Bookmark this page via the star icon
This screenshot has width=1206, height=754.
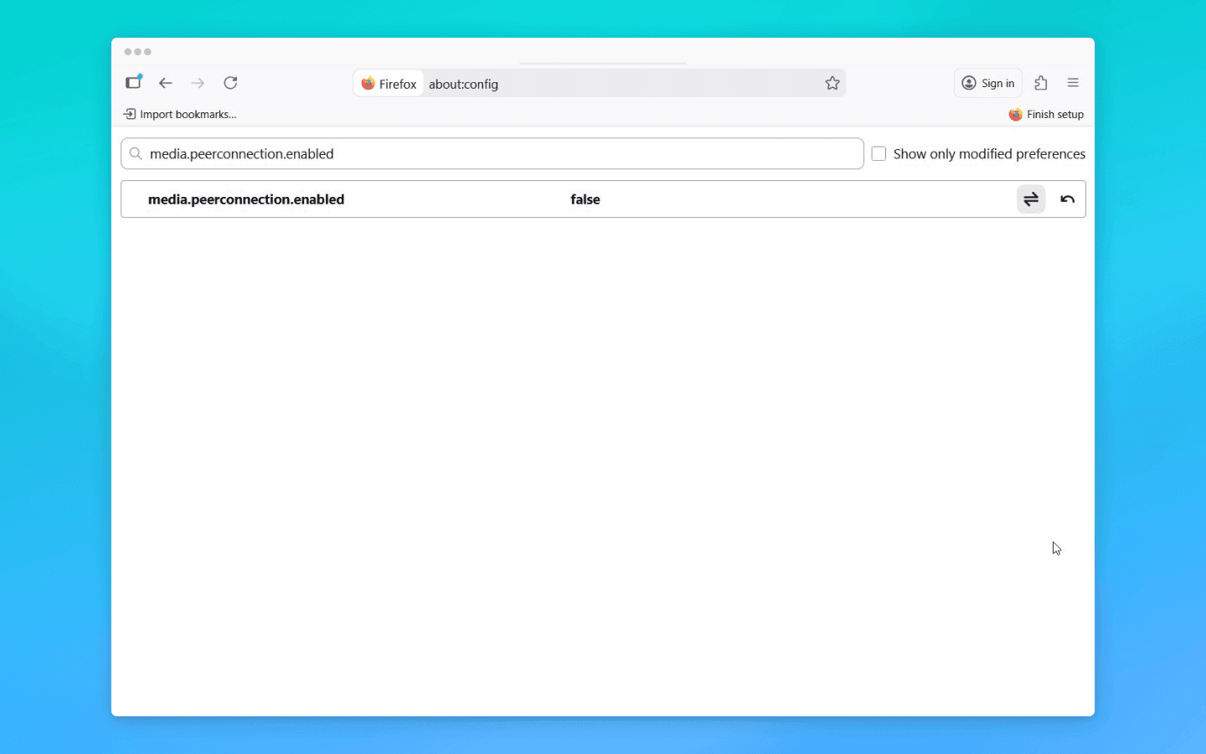832,83
